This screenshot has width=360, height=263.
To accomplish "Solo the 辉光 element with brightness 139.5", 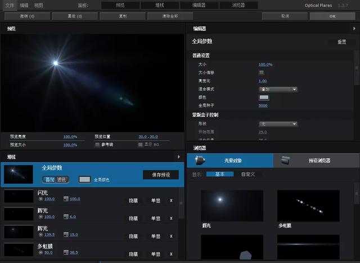I will pos(156,236).
